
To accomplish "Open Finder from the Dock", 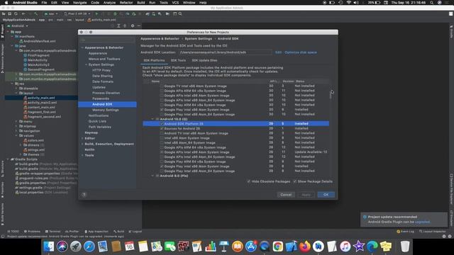I will pos(49,246).
